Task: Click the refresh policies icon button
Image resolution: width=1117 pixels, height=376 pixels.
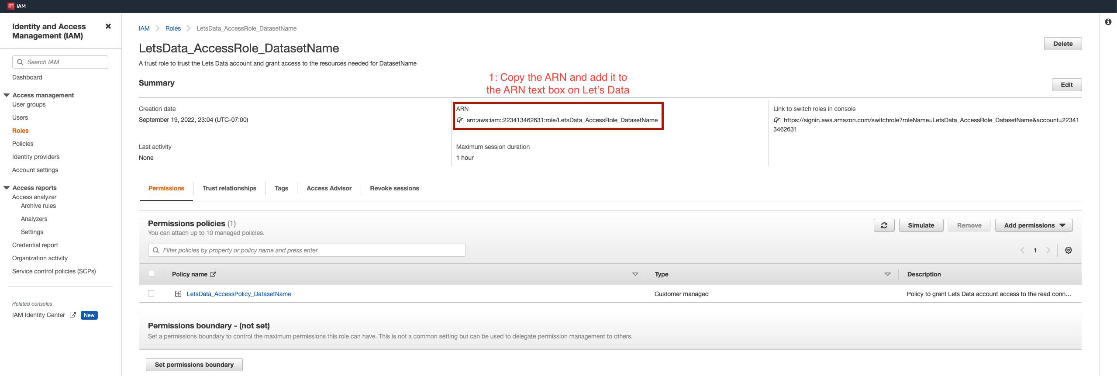Action: 884,225
